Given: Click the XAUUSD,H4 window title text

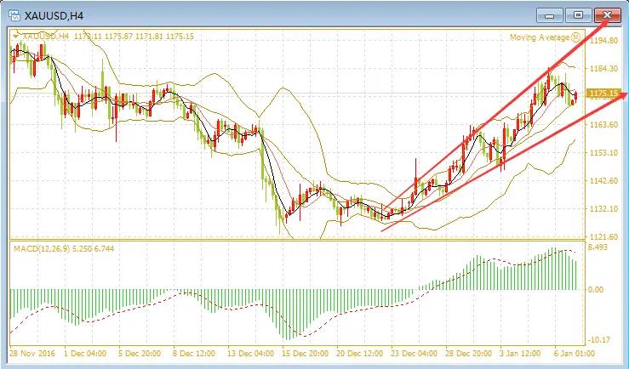Looking at the screenshot, I should click(x=54, y=16).
